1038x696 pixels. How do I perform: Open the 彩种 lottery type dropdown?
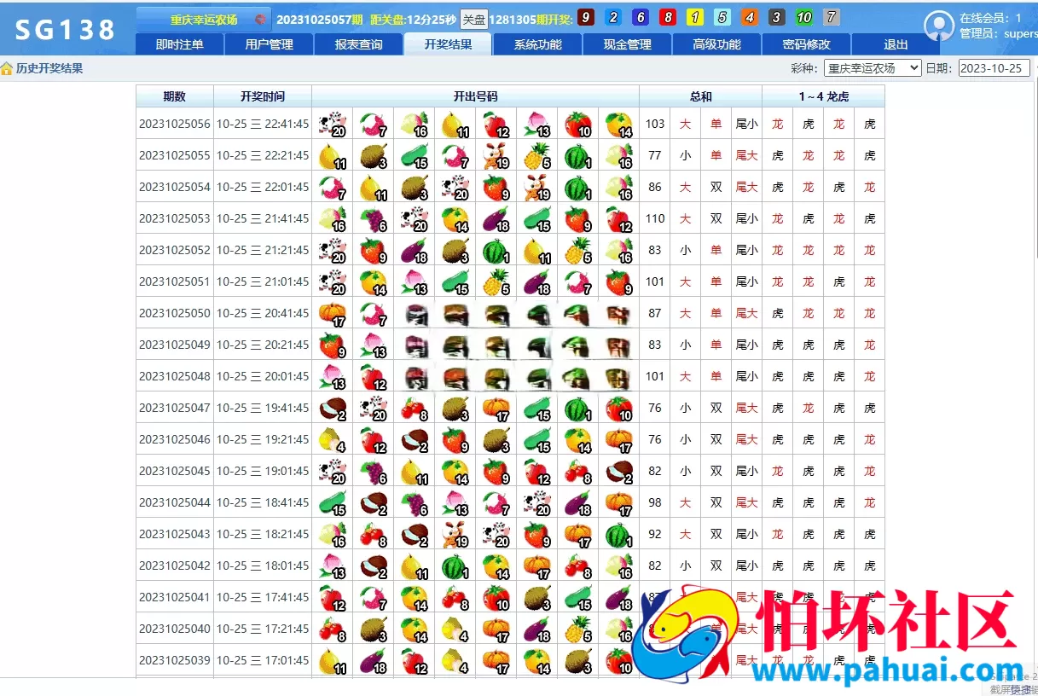click(x=871, y=68)
